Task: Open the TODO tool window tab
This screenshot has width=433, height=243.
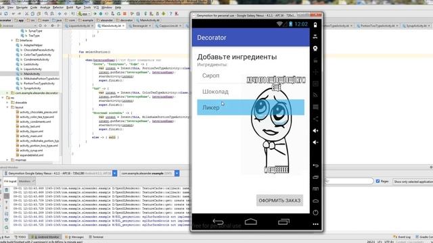Action: [x=20, y=237]
